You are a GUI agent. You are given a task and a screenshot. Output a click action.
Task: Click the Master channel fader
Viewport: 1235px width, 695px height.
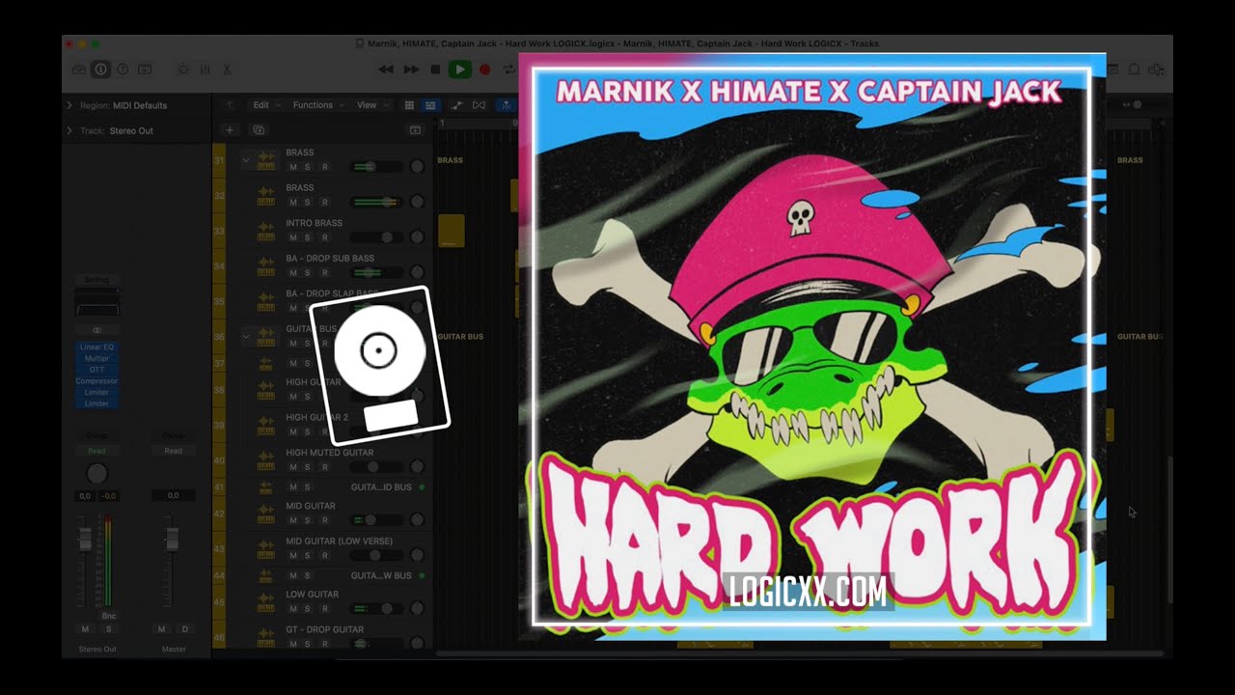click(172, 540)
